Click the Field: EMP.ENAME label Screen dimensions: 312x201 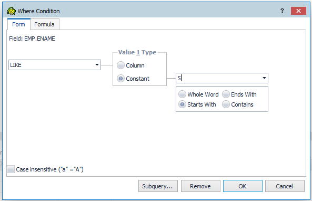pyautogui.click(x=32, y=39)
